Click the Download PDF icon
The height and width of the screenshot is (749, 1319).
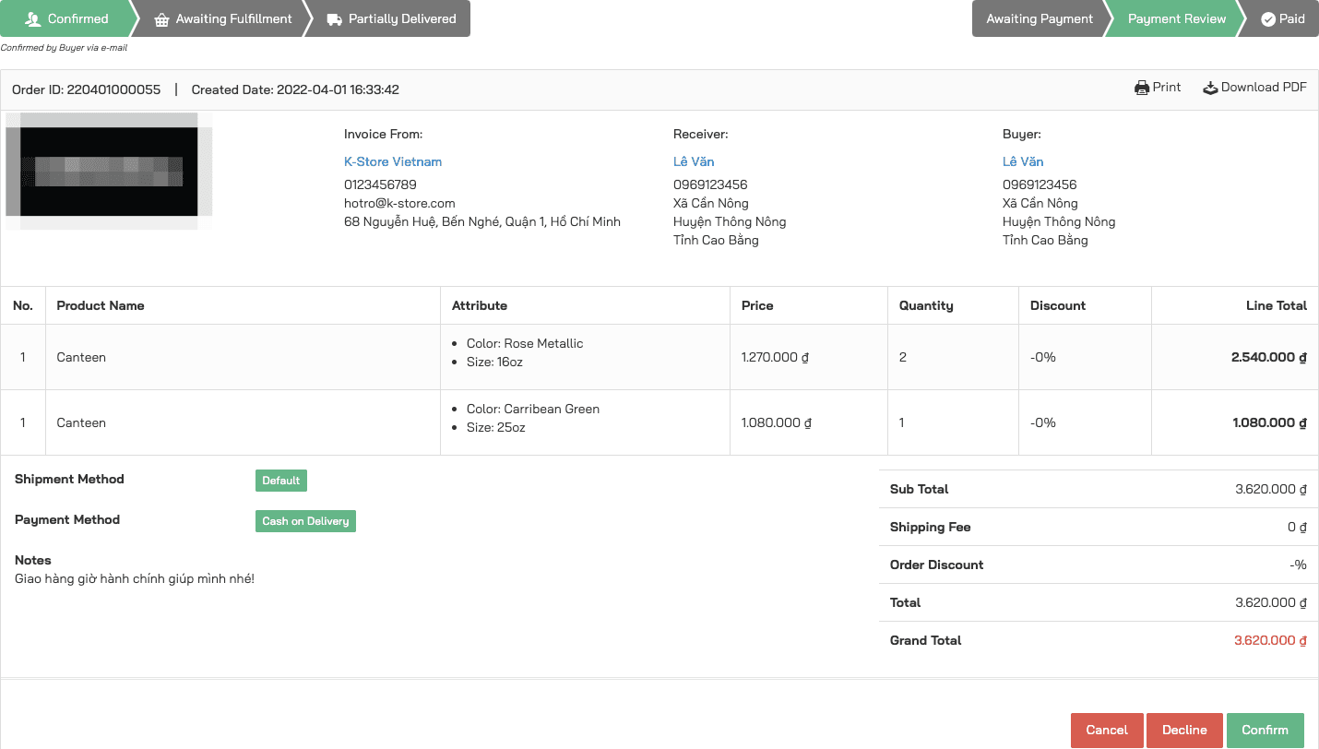[x=1210, y=88]
